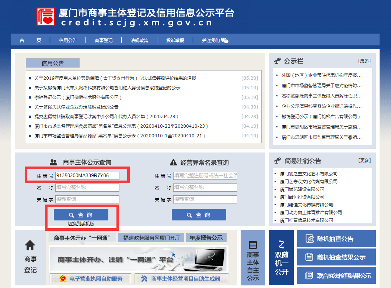
Task: Select 投诉举报 in the navigation bar
Action: click(x=175, y=40)
